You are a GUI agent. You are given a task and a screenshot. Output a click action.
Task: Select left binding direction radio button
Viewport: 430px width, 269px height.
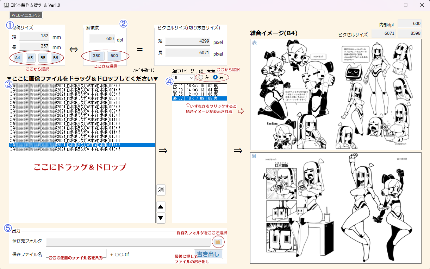201,77
